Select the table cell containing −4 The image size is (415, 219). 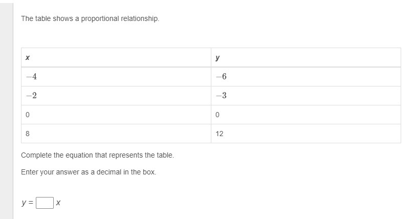tap(116, 77)
